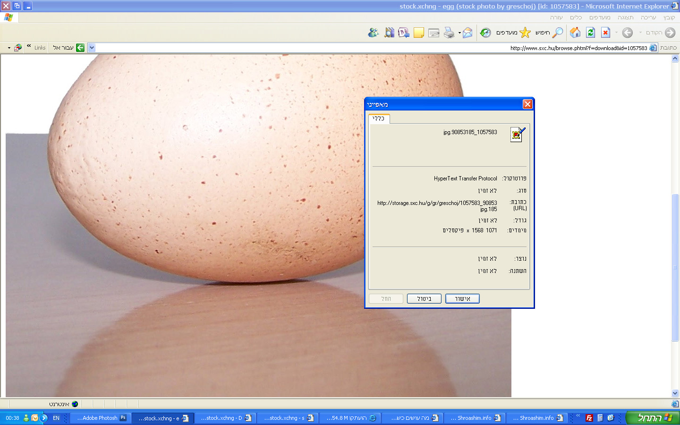The width and height of the screenshot is (680, 425).
Task: Open the Search magnifier in the toolbar
Action: pyautogui.click(x=558, y=33)
